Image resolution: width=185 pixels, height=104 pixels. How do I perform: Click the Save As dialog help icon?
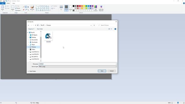coord(115,29)
